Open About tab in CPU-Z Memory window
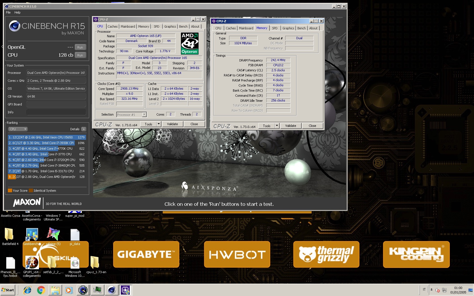The height and width of the screenshot is (296, 474). [313, 28]
